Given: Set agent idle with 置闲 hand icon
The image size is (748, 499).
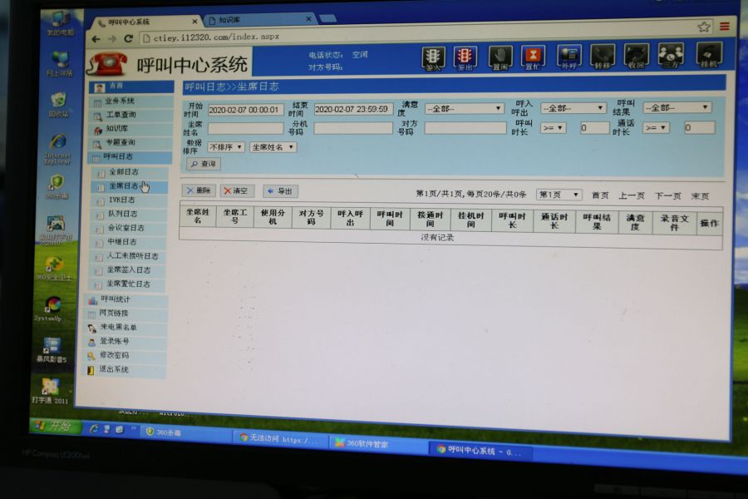Looking at the screenshot, I should pyautogui.click(x=499, y=57).
